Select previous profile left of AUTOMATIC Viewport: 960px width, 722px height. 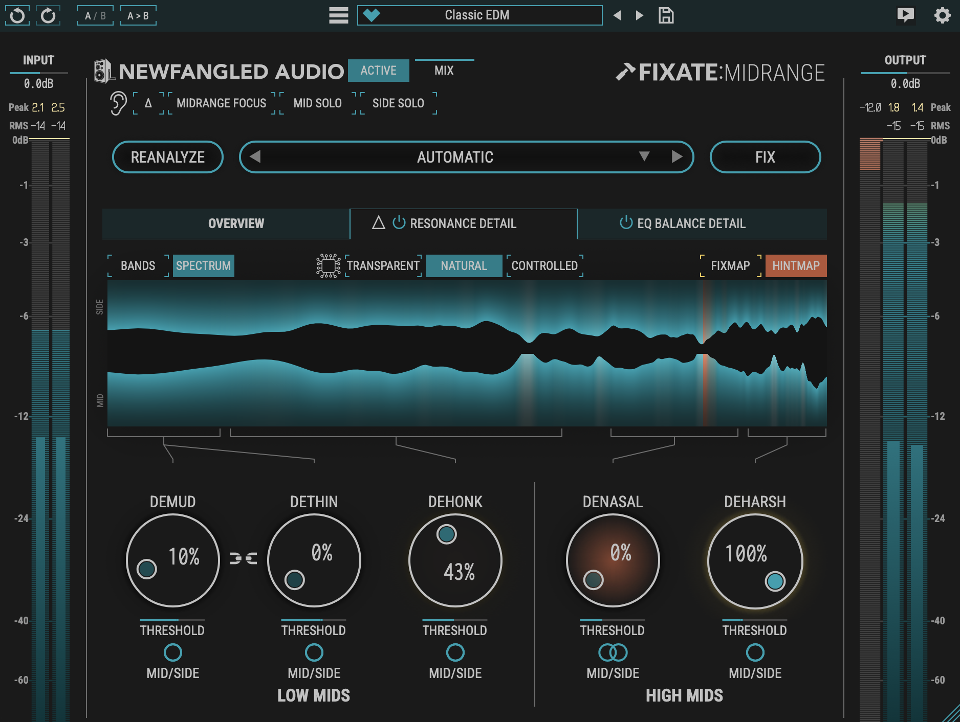pyautogui.click(x=255, y=156)
